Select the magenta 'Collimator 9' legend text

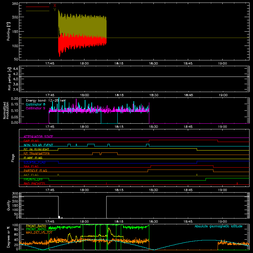35,108
